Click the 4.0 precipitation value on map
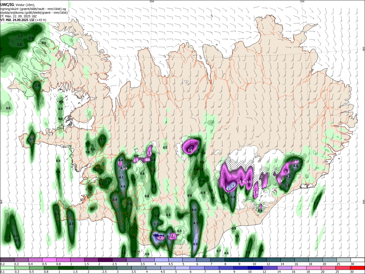 click(x=194, y=210)
